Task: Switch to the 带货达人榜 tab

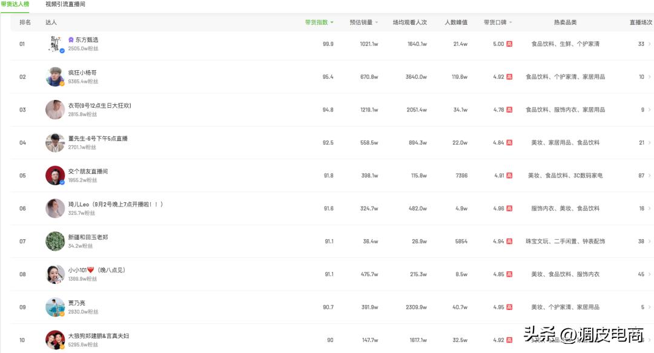Action: click(15, 4)
